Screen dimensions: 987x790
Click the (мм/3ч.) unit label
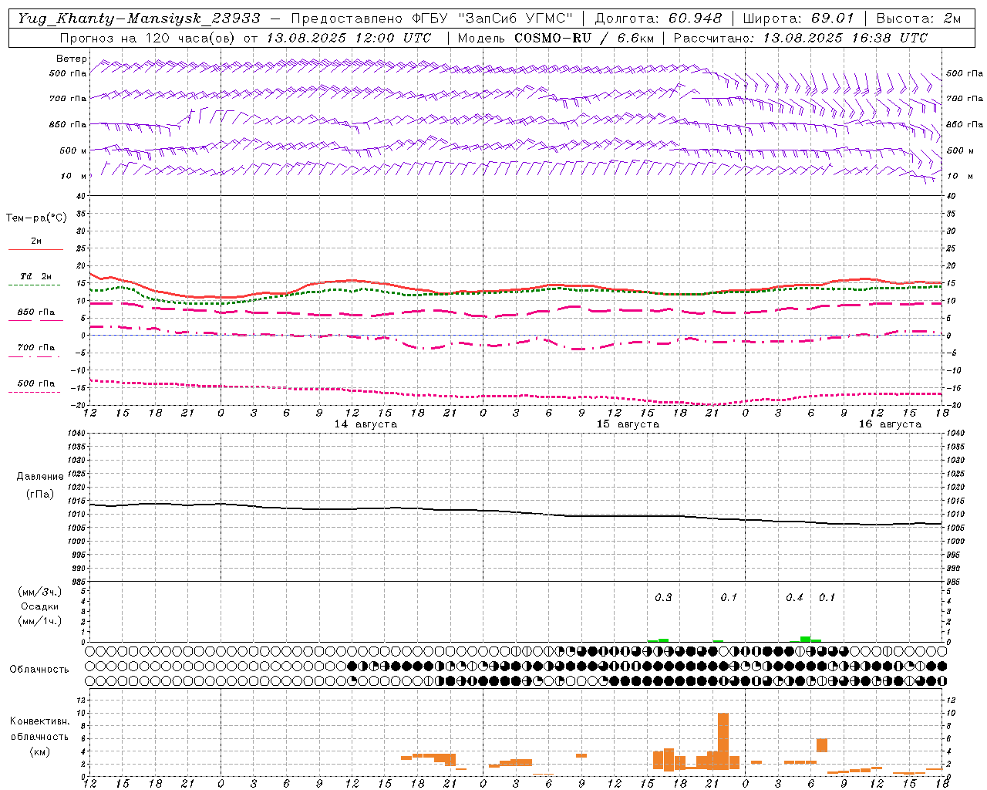coord(40,592)
